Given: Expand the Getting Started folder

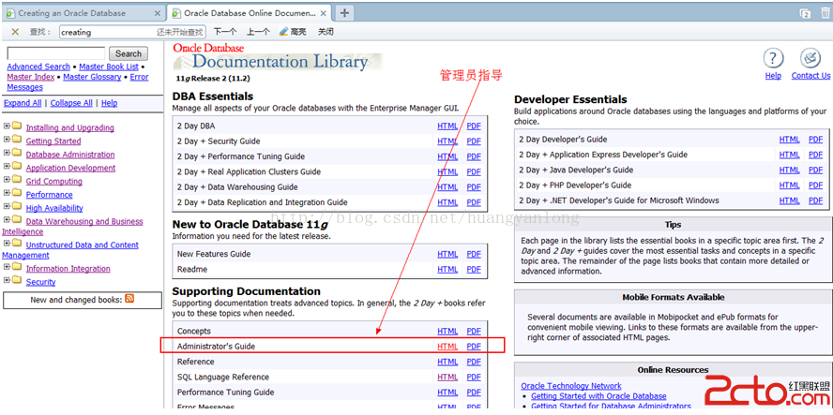Looking at the screenshot, I should (7, 140).
